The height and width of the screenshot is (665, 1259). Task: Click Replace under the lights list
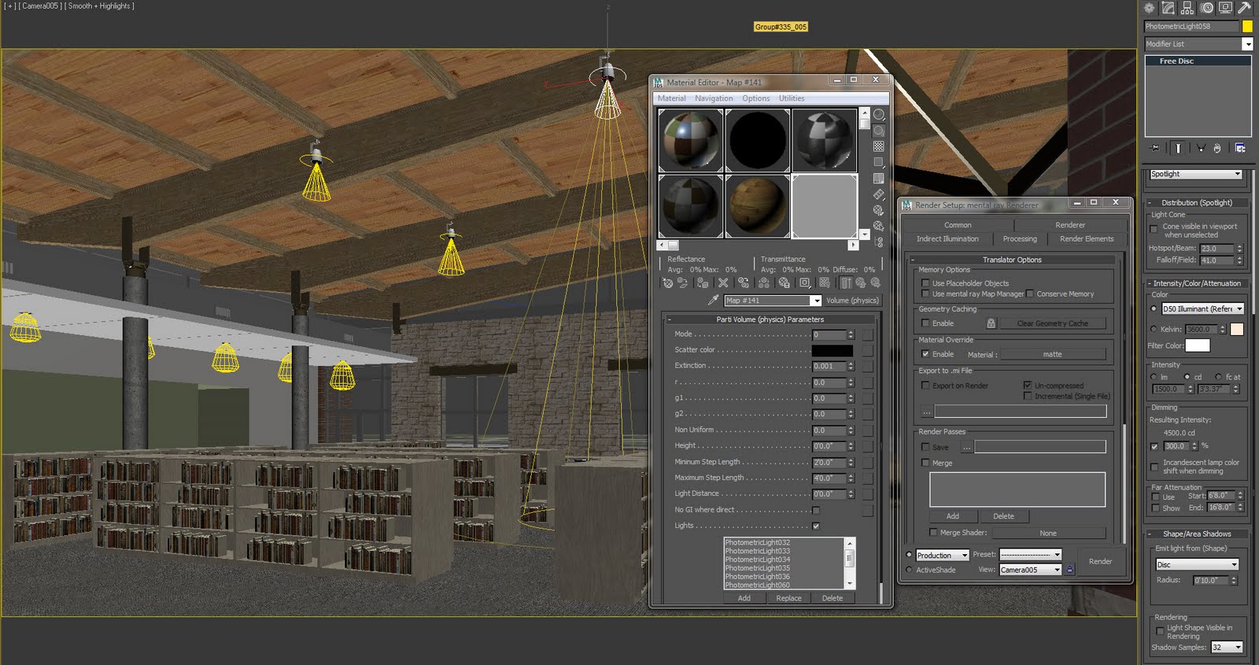[x=788, y=598]
